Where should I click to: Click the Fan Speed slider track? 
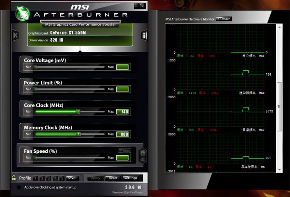tap(69, 158)
